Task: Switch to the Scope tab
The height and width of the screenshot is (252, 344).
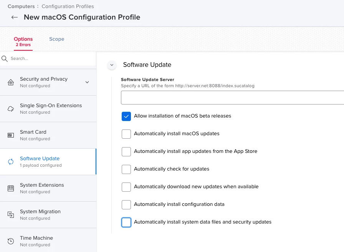Action: [56, 39]
